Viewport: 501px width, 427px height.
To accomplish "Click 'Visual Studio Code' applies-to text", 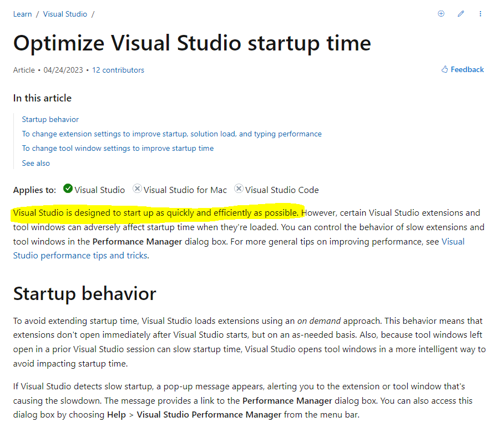I will [x=282, y=190].
